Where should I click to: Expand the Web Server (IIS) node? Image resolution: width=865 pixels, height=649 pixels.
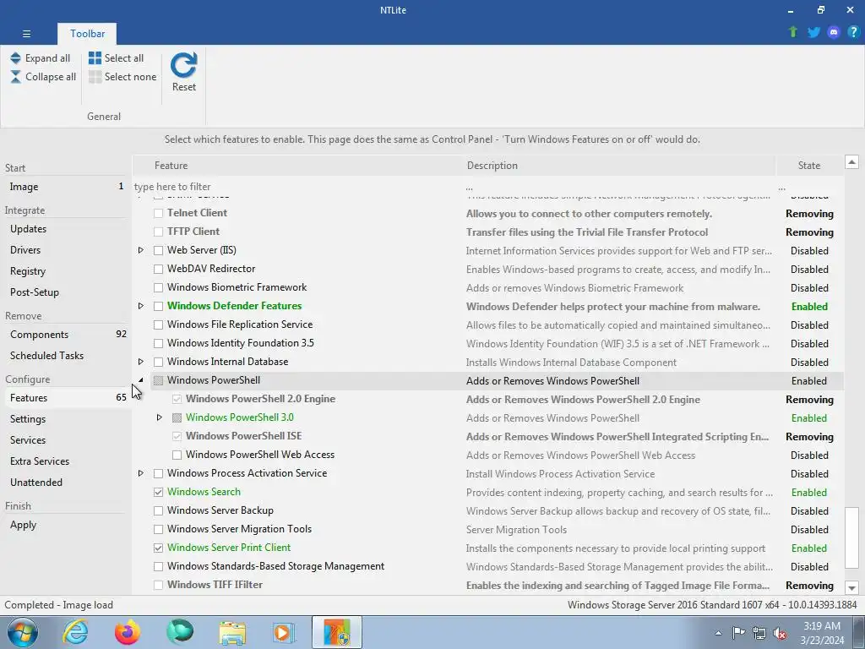pyautogui.click(x=141, y=250)
